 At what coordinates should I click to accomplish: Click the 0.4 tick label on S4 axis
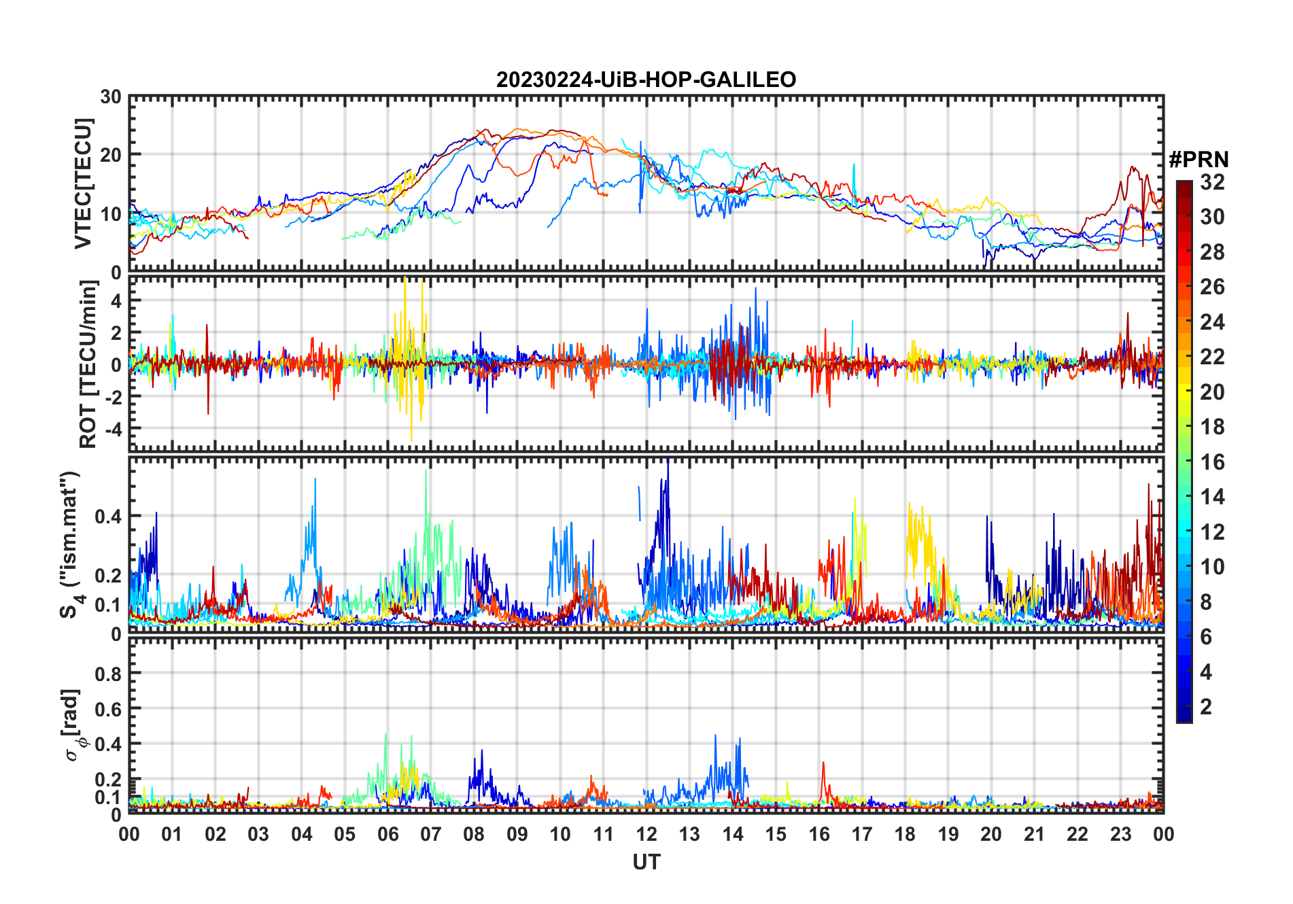[x=108, y=517]
